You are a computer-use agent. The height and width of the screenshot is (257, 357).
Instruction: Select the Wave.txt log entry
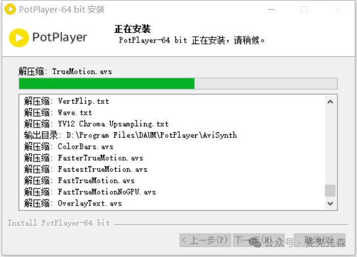pos(58,112)
